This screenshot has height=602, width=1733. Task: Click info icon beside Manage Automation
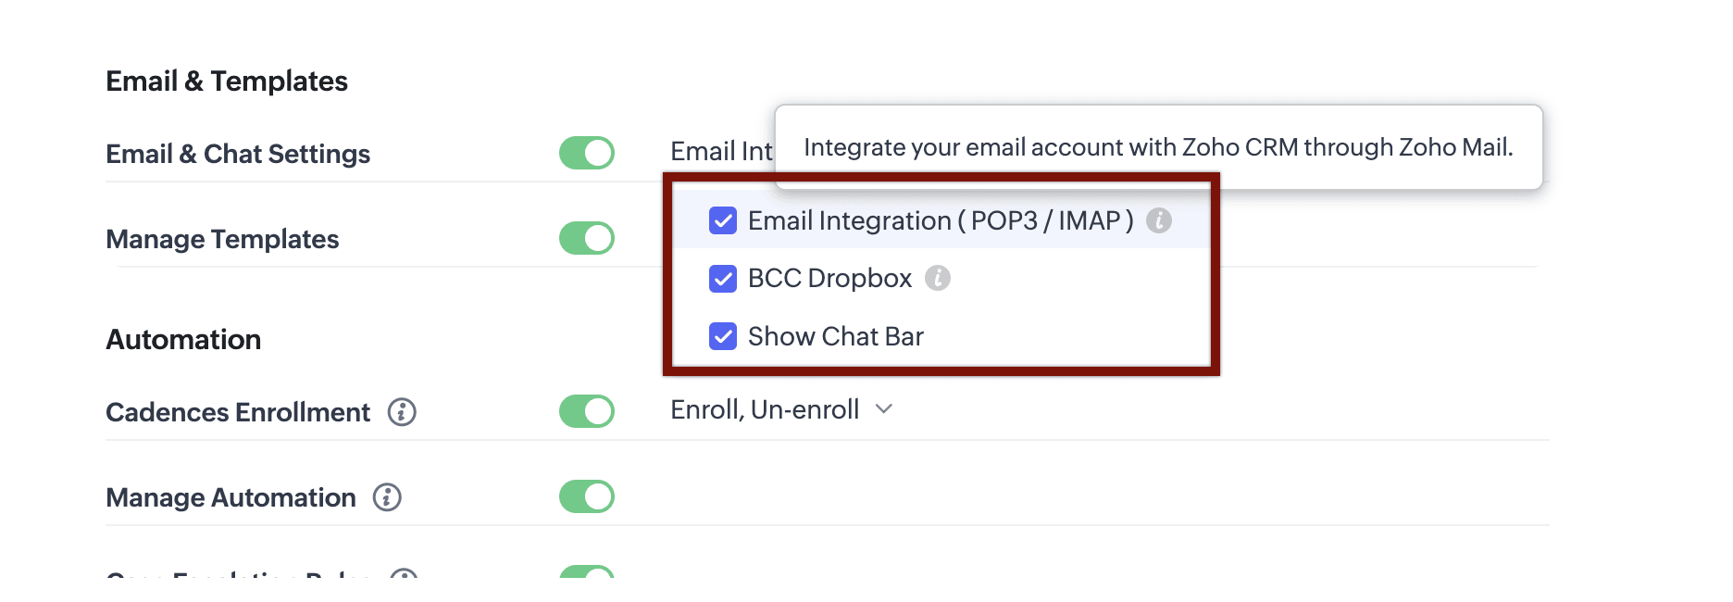[x=387, y=497]
